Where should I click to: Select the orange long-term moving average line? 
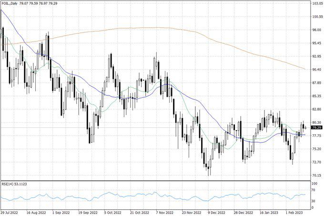(157, 28)
